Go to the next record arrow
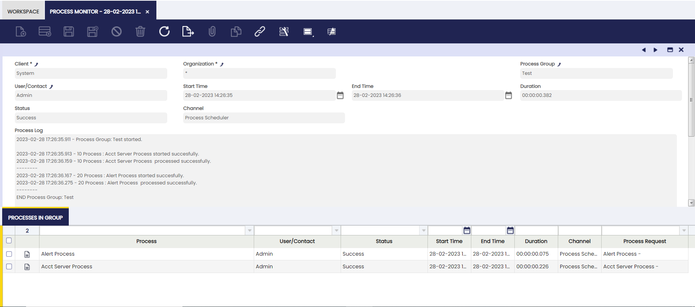This screenshot has height=307, width=695. pos(655,50)
